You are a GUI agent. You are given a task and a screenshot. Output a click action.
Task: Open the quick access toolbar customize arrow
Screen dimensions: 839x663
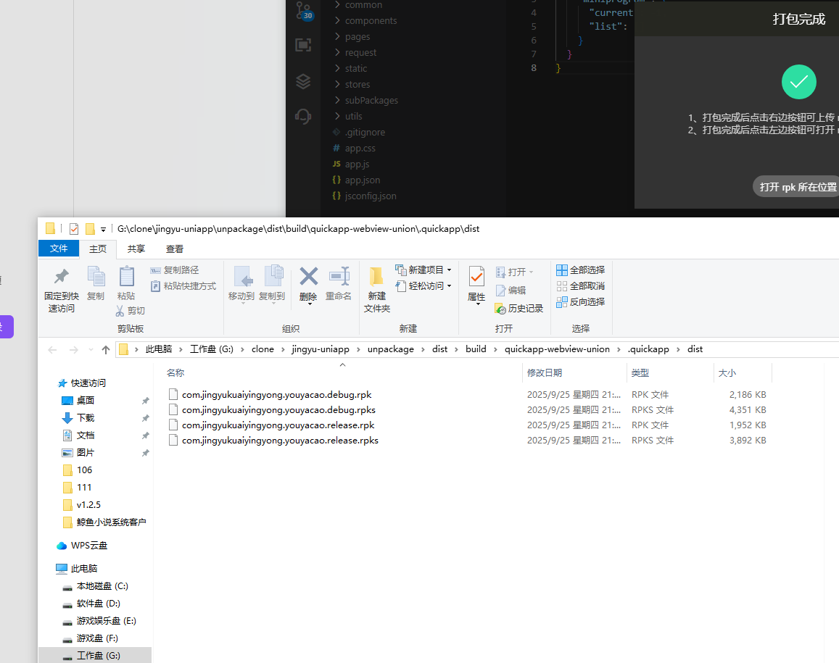tap(103, 230)
